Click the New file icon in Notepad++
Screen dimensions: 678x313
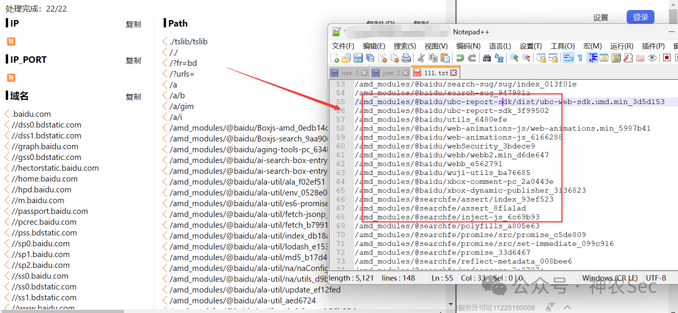[x=335, y=58]
